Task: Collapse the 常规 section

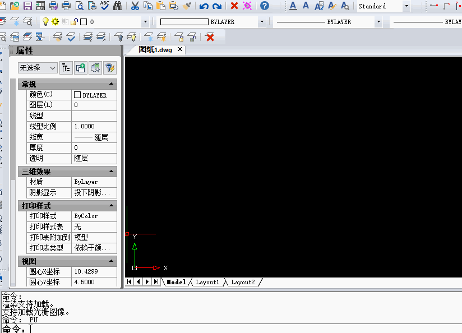Action: pyautogui.click(x=112, y=84)
